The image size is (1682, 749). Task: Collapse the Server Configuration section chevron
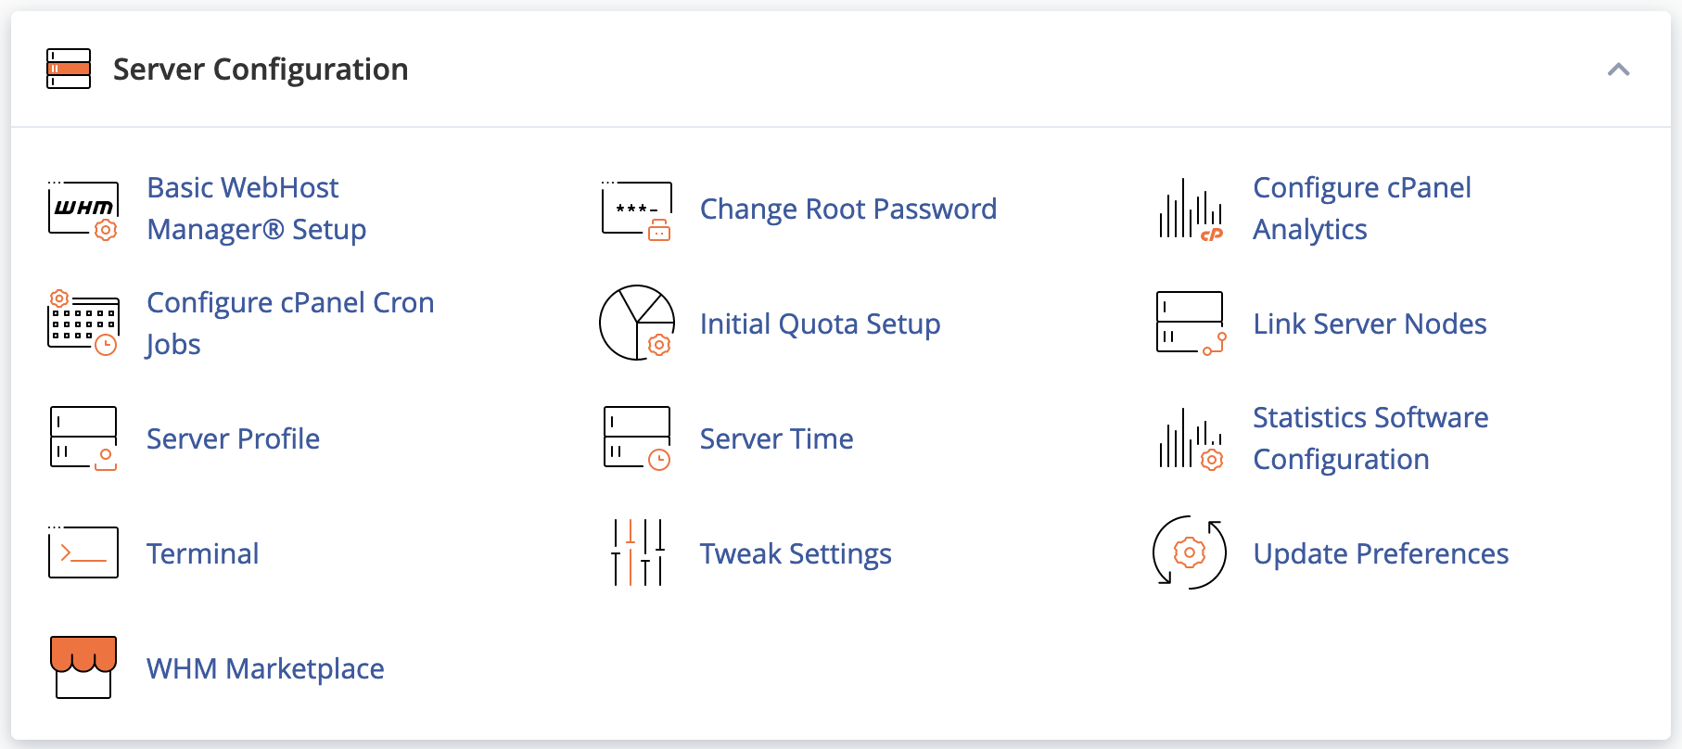click(1618, 70)
